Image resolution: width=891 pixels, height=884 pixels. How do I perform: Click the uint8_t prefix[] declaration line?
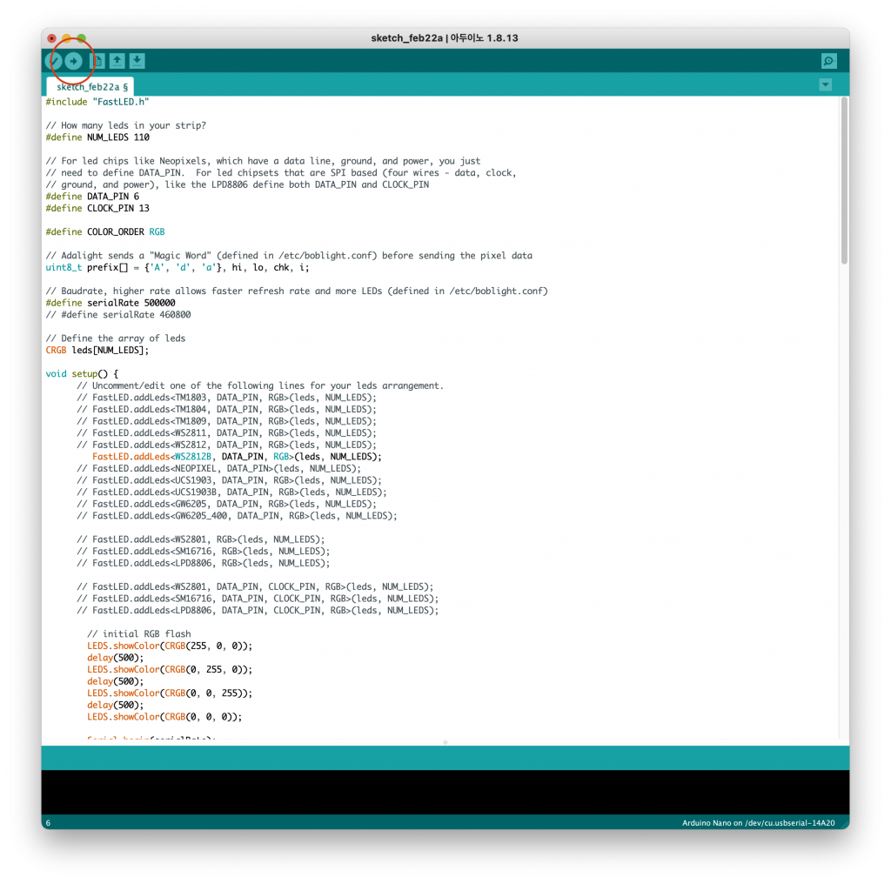click(x=178, y=268)
